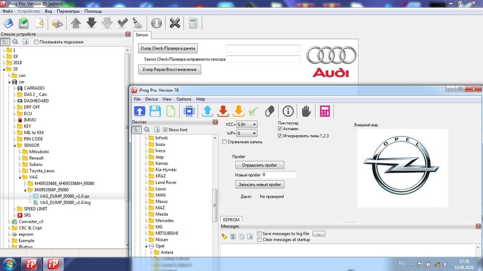Click the black down arrow Write icon in Version 85
Screen dimensions: 483x271
click(91, 23)
